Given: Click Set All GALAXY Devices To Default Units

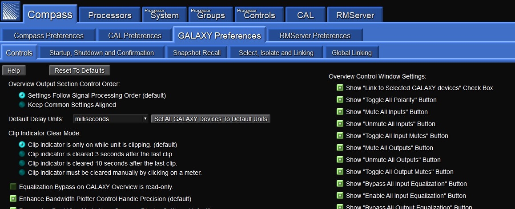Looking at the screenshot, I should (210, 119).
